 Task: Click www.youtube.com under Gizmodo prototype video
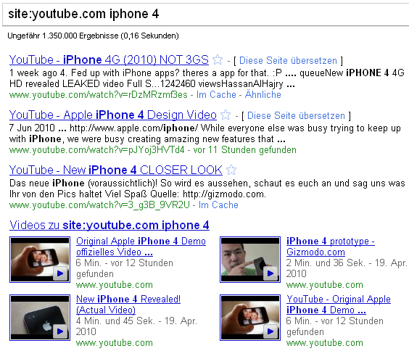pos(324,285)
